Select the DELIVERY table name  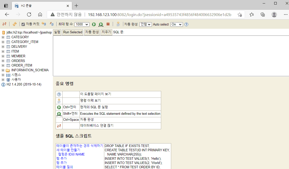pyautogui.click(x=19, y=47)
